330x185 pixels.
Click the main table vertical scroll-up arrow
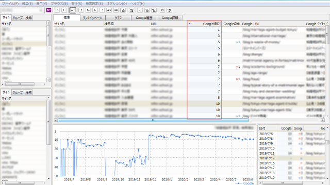[x=327, y=23]
